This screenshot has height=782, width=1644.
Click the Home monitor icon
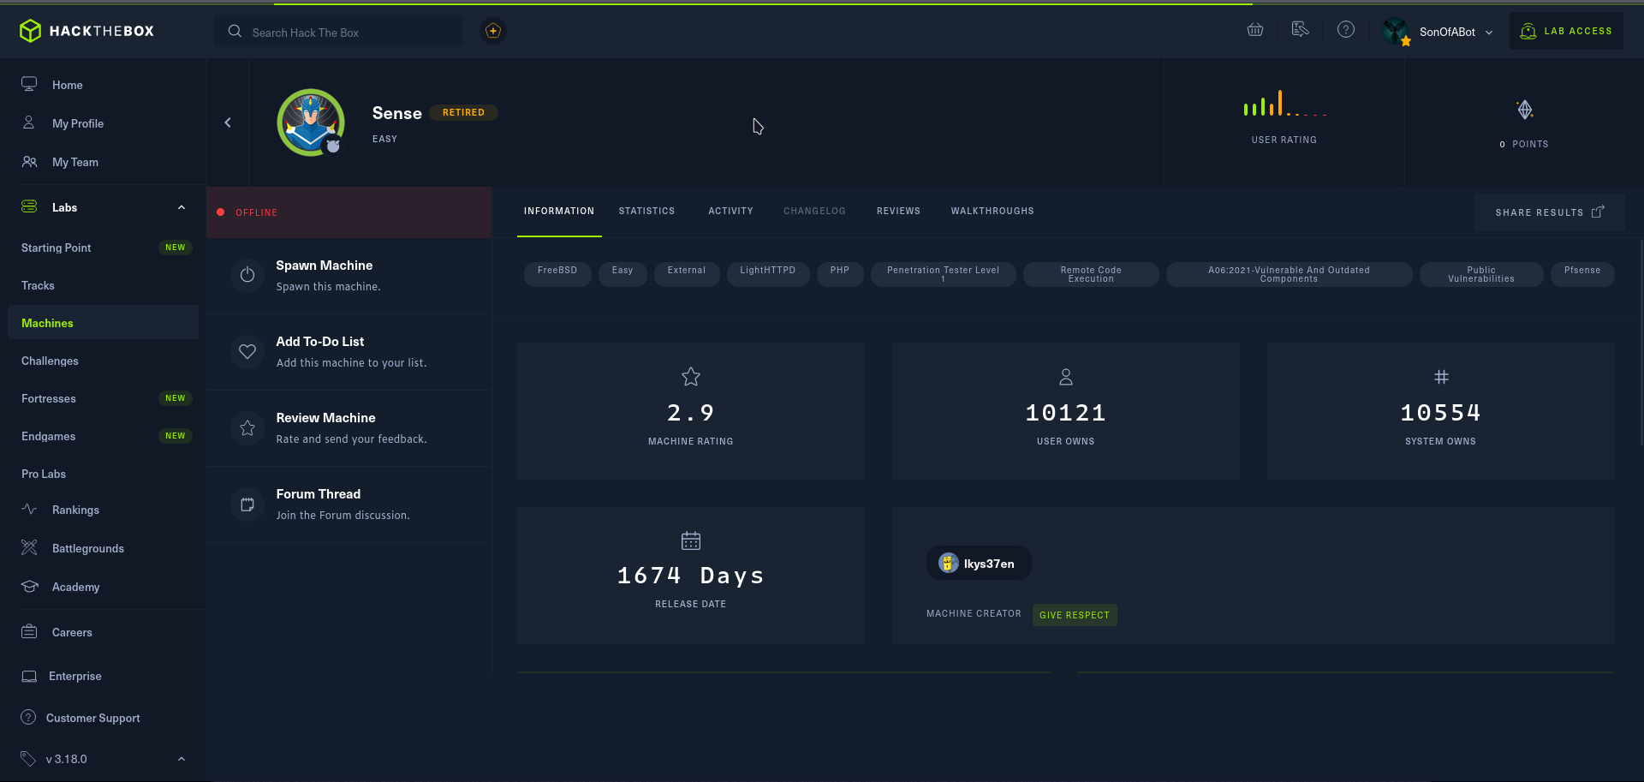pyautogui.click(x=29, y=84)
